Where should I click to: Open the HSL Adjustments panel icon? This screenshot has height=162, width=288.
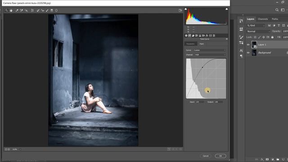197,36
